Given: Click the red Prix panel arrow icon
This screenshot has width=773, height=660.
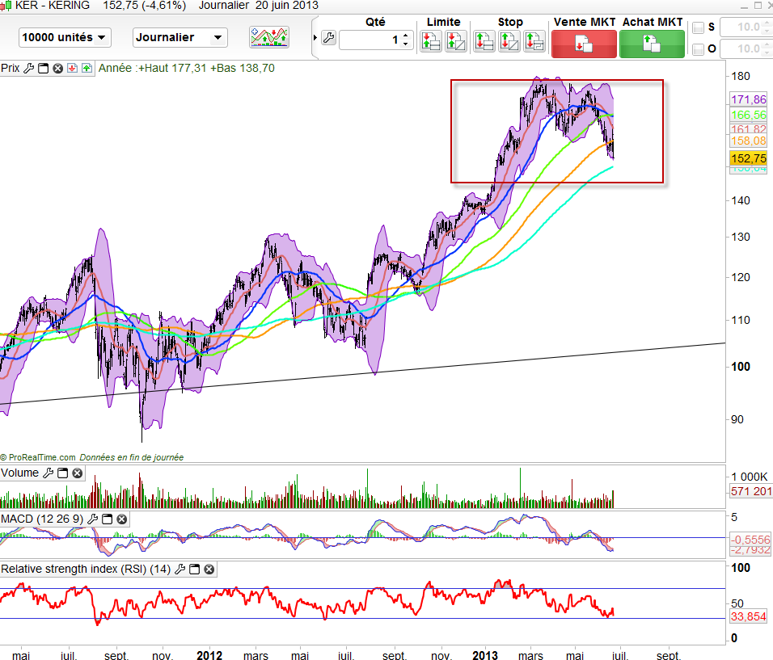Looking at the screenshot, I should pyautogui.click(x=72, y=69).
